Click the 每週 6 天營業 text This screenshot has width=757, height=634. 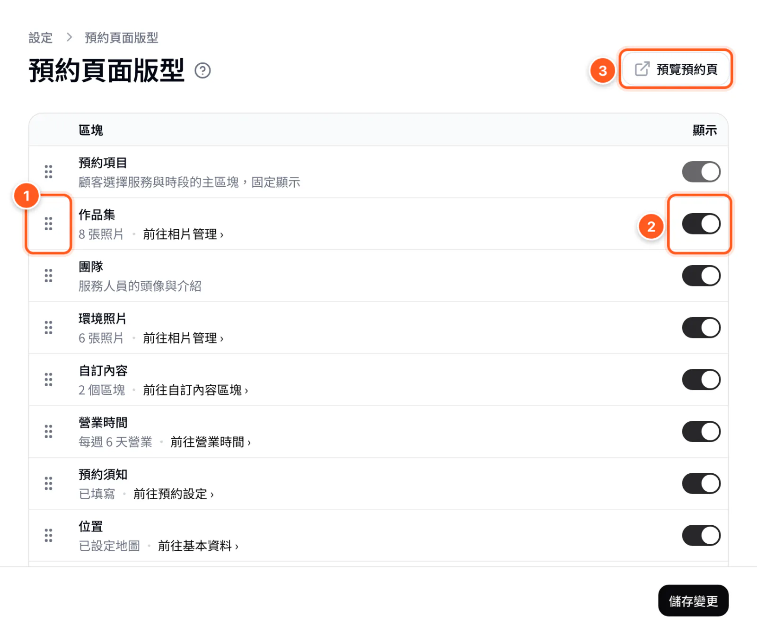pos(115,442)
